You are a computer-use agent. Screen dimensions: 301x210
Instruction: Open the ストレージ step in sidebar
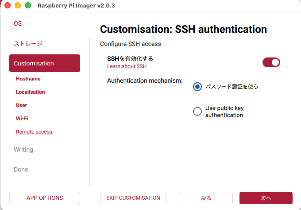click(28, 43)
